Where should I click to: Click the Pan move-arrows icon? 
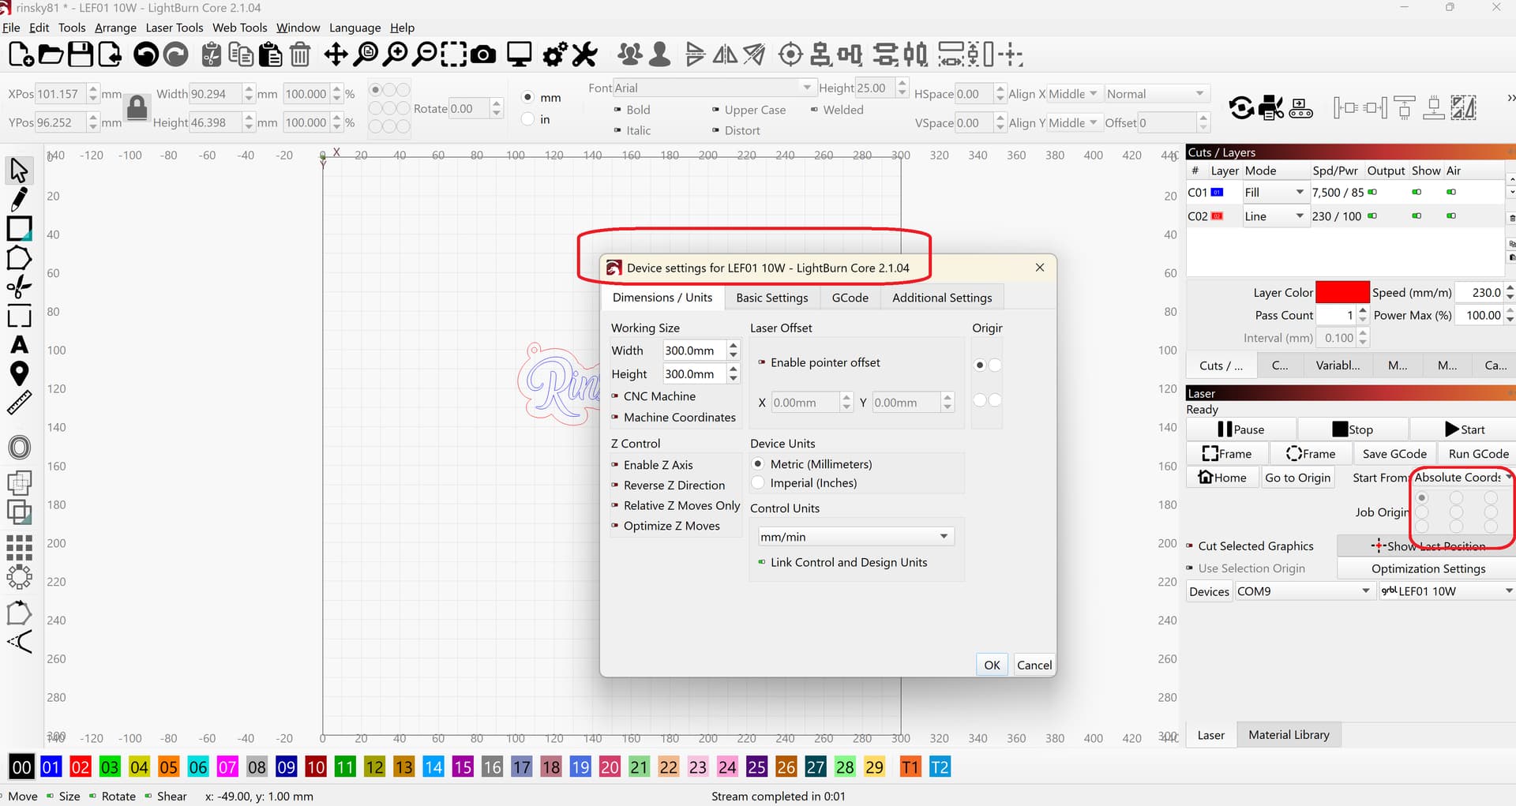coord(336,54)
